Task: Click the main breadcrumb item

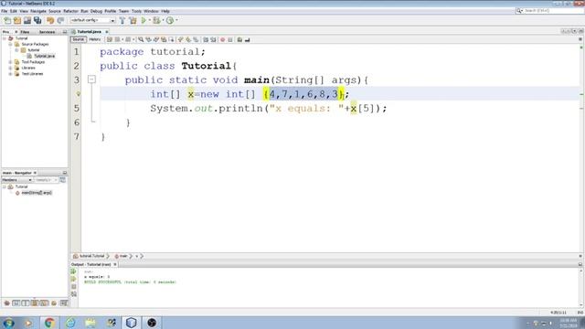Action: pyautogui.click(x=123, y=256)
